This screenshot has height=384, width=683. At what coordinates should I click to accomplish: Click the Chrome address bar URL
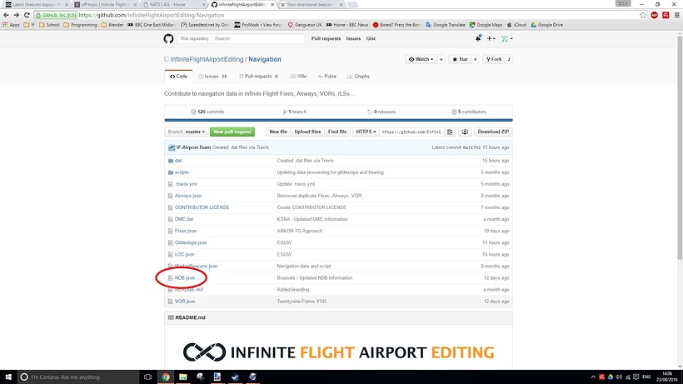click(x=152, y=15)
